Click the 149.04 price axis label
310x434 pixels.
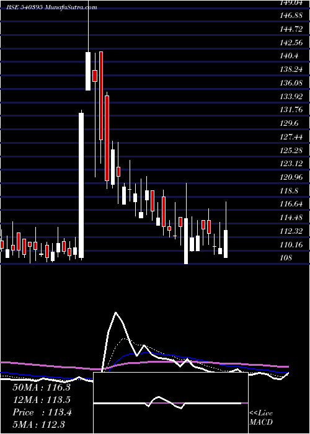click(x=291, y=2)
